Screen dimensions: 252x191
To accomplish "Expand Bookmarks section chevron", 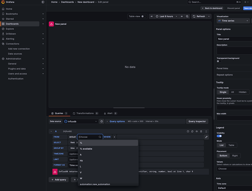I will pyautogui.click(x=43, y=14).
